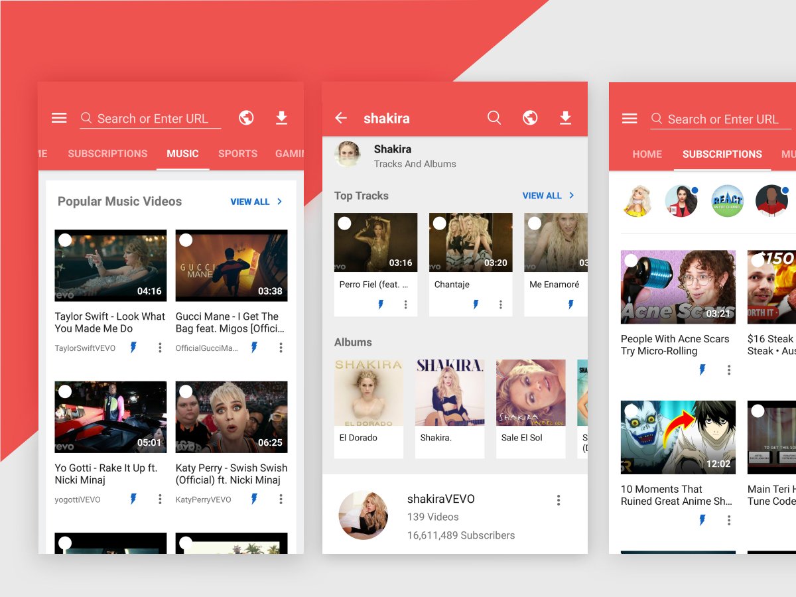Viewport: 796px width, 597px height.
Task: Open Sale El Sol album cover
Action: tap(531, 393)
